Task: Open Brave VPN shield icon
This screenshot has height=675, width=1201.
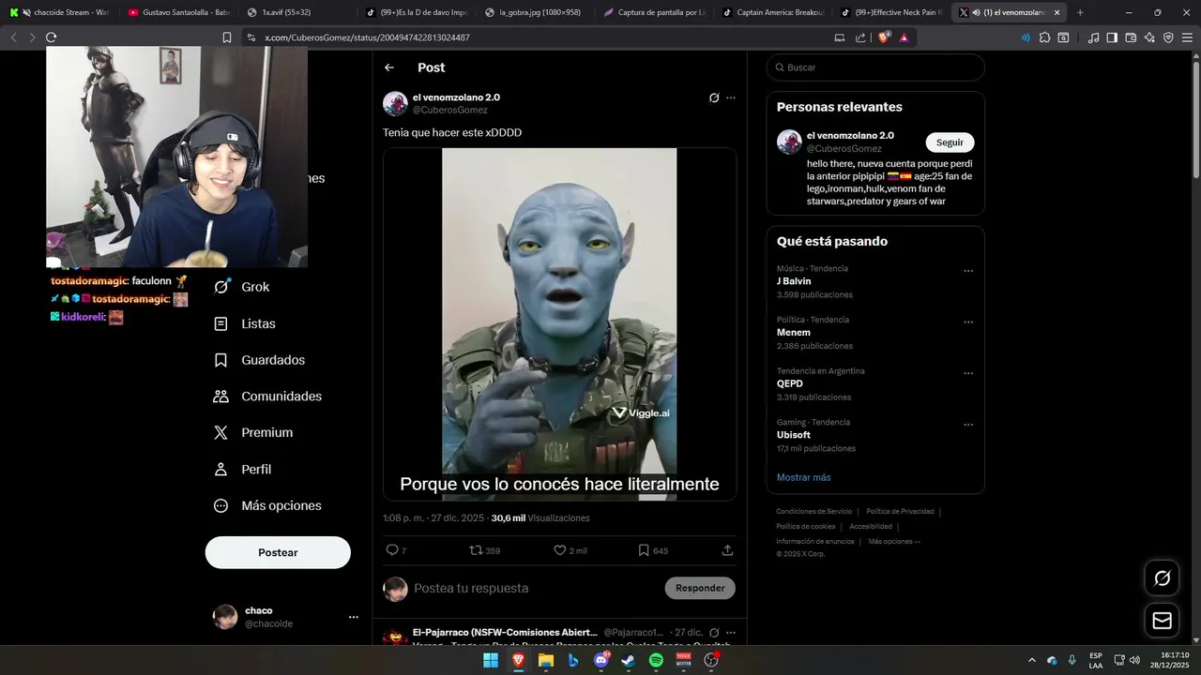Action: 1168,37
